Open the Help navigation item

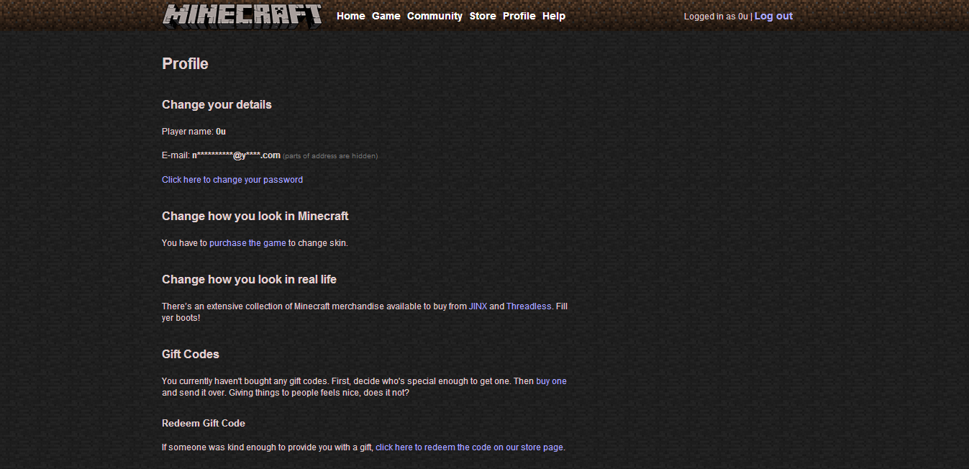(x=554, y=16)
